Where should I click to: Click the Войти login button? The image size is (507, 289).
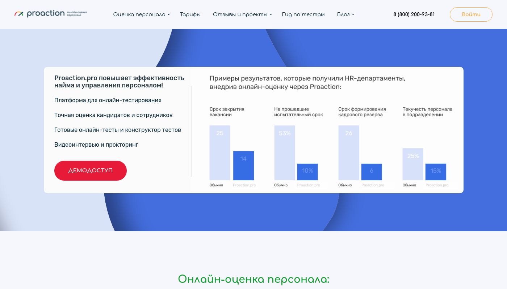pos(471,14)
